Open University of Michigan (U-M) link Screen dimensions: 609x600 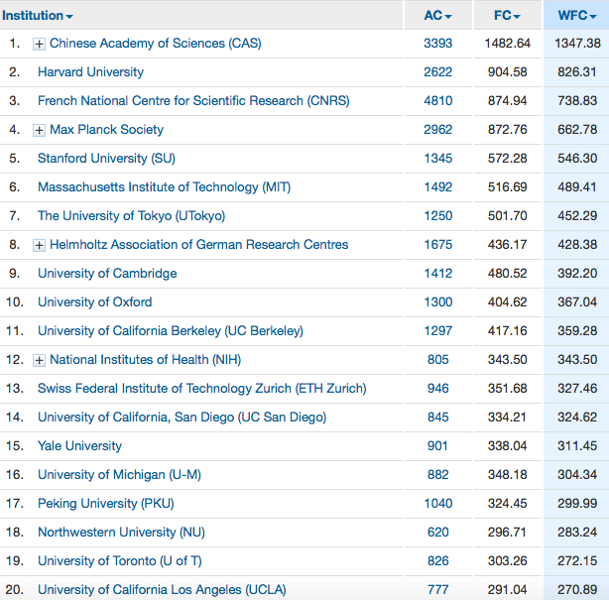click(119, 474)
